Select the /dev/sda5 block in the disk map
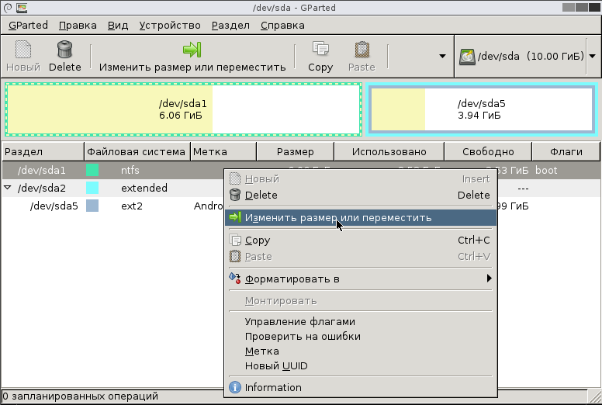 click(x=482, y=109)
